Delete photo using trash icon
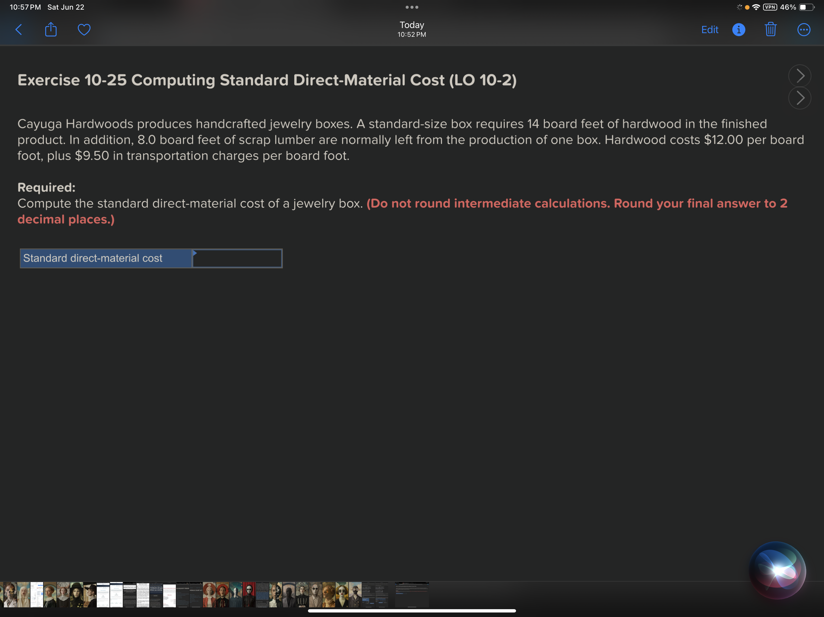This screenshot has height=617, width=824. coord(770,30)
